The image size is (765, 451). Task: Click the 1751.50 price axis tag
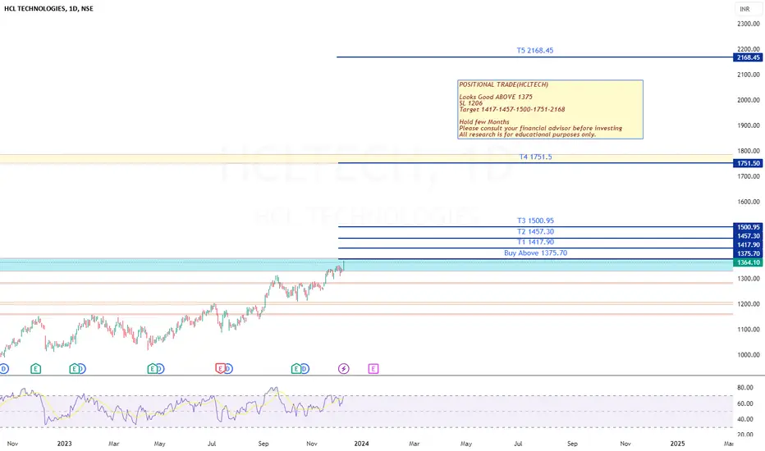tap(748, 163)
